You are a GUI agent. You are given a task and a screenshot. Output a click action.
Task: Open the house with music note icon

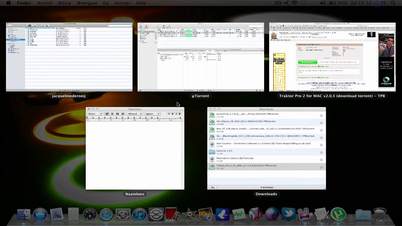[x=255, y=214]
